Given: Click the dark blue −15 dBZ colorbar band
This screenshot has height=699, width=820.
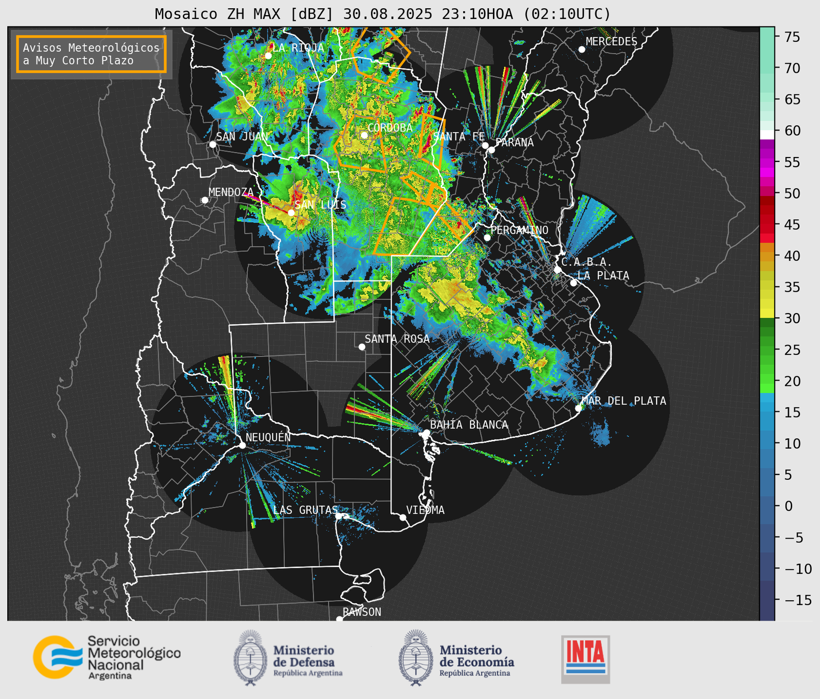Looking at the screenshot, I should pyautogui.click(x=767, y=600).
